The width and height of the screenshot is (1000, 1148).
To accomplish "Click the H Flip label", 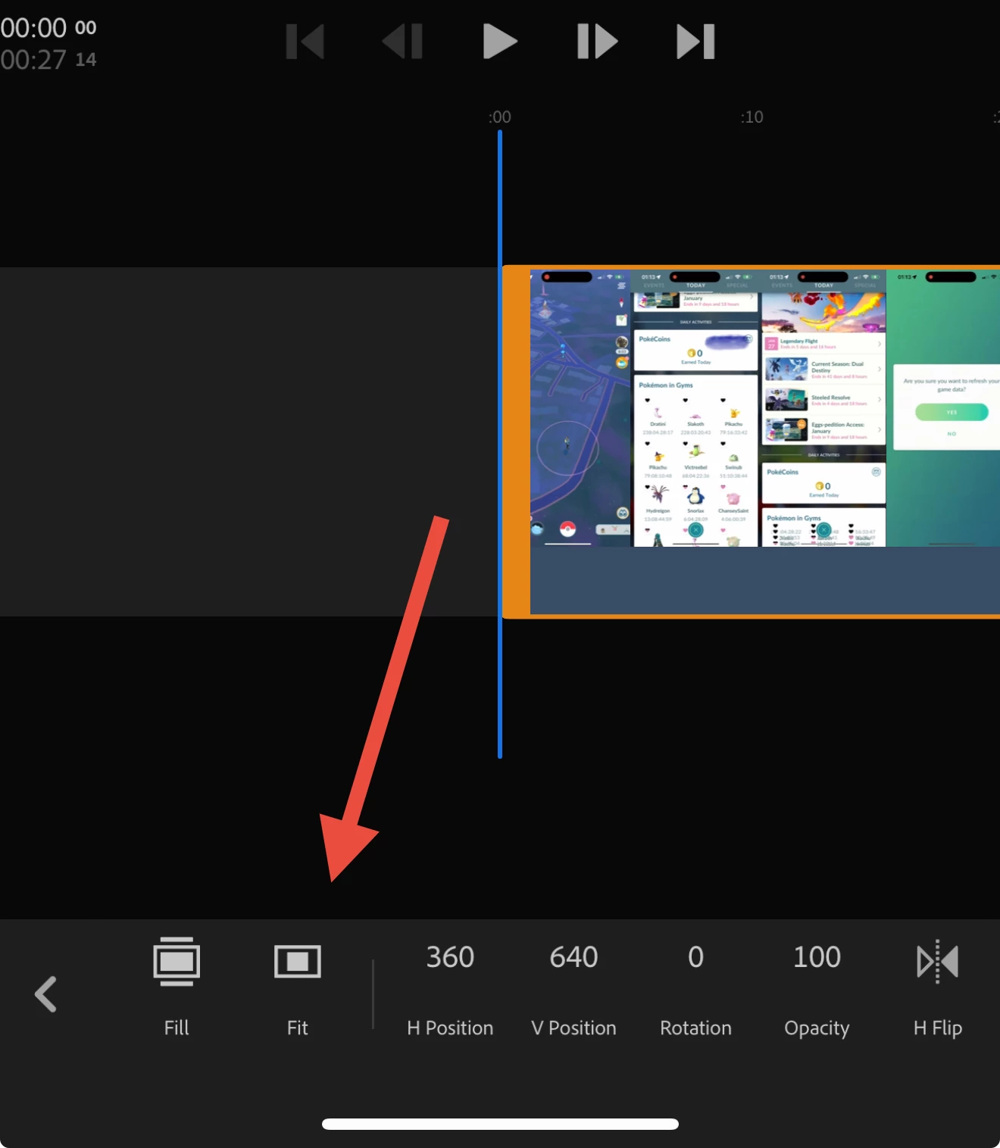I will (938, 1028).
